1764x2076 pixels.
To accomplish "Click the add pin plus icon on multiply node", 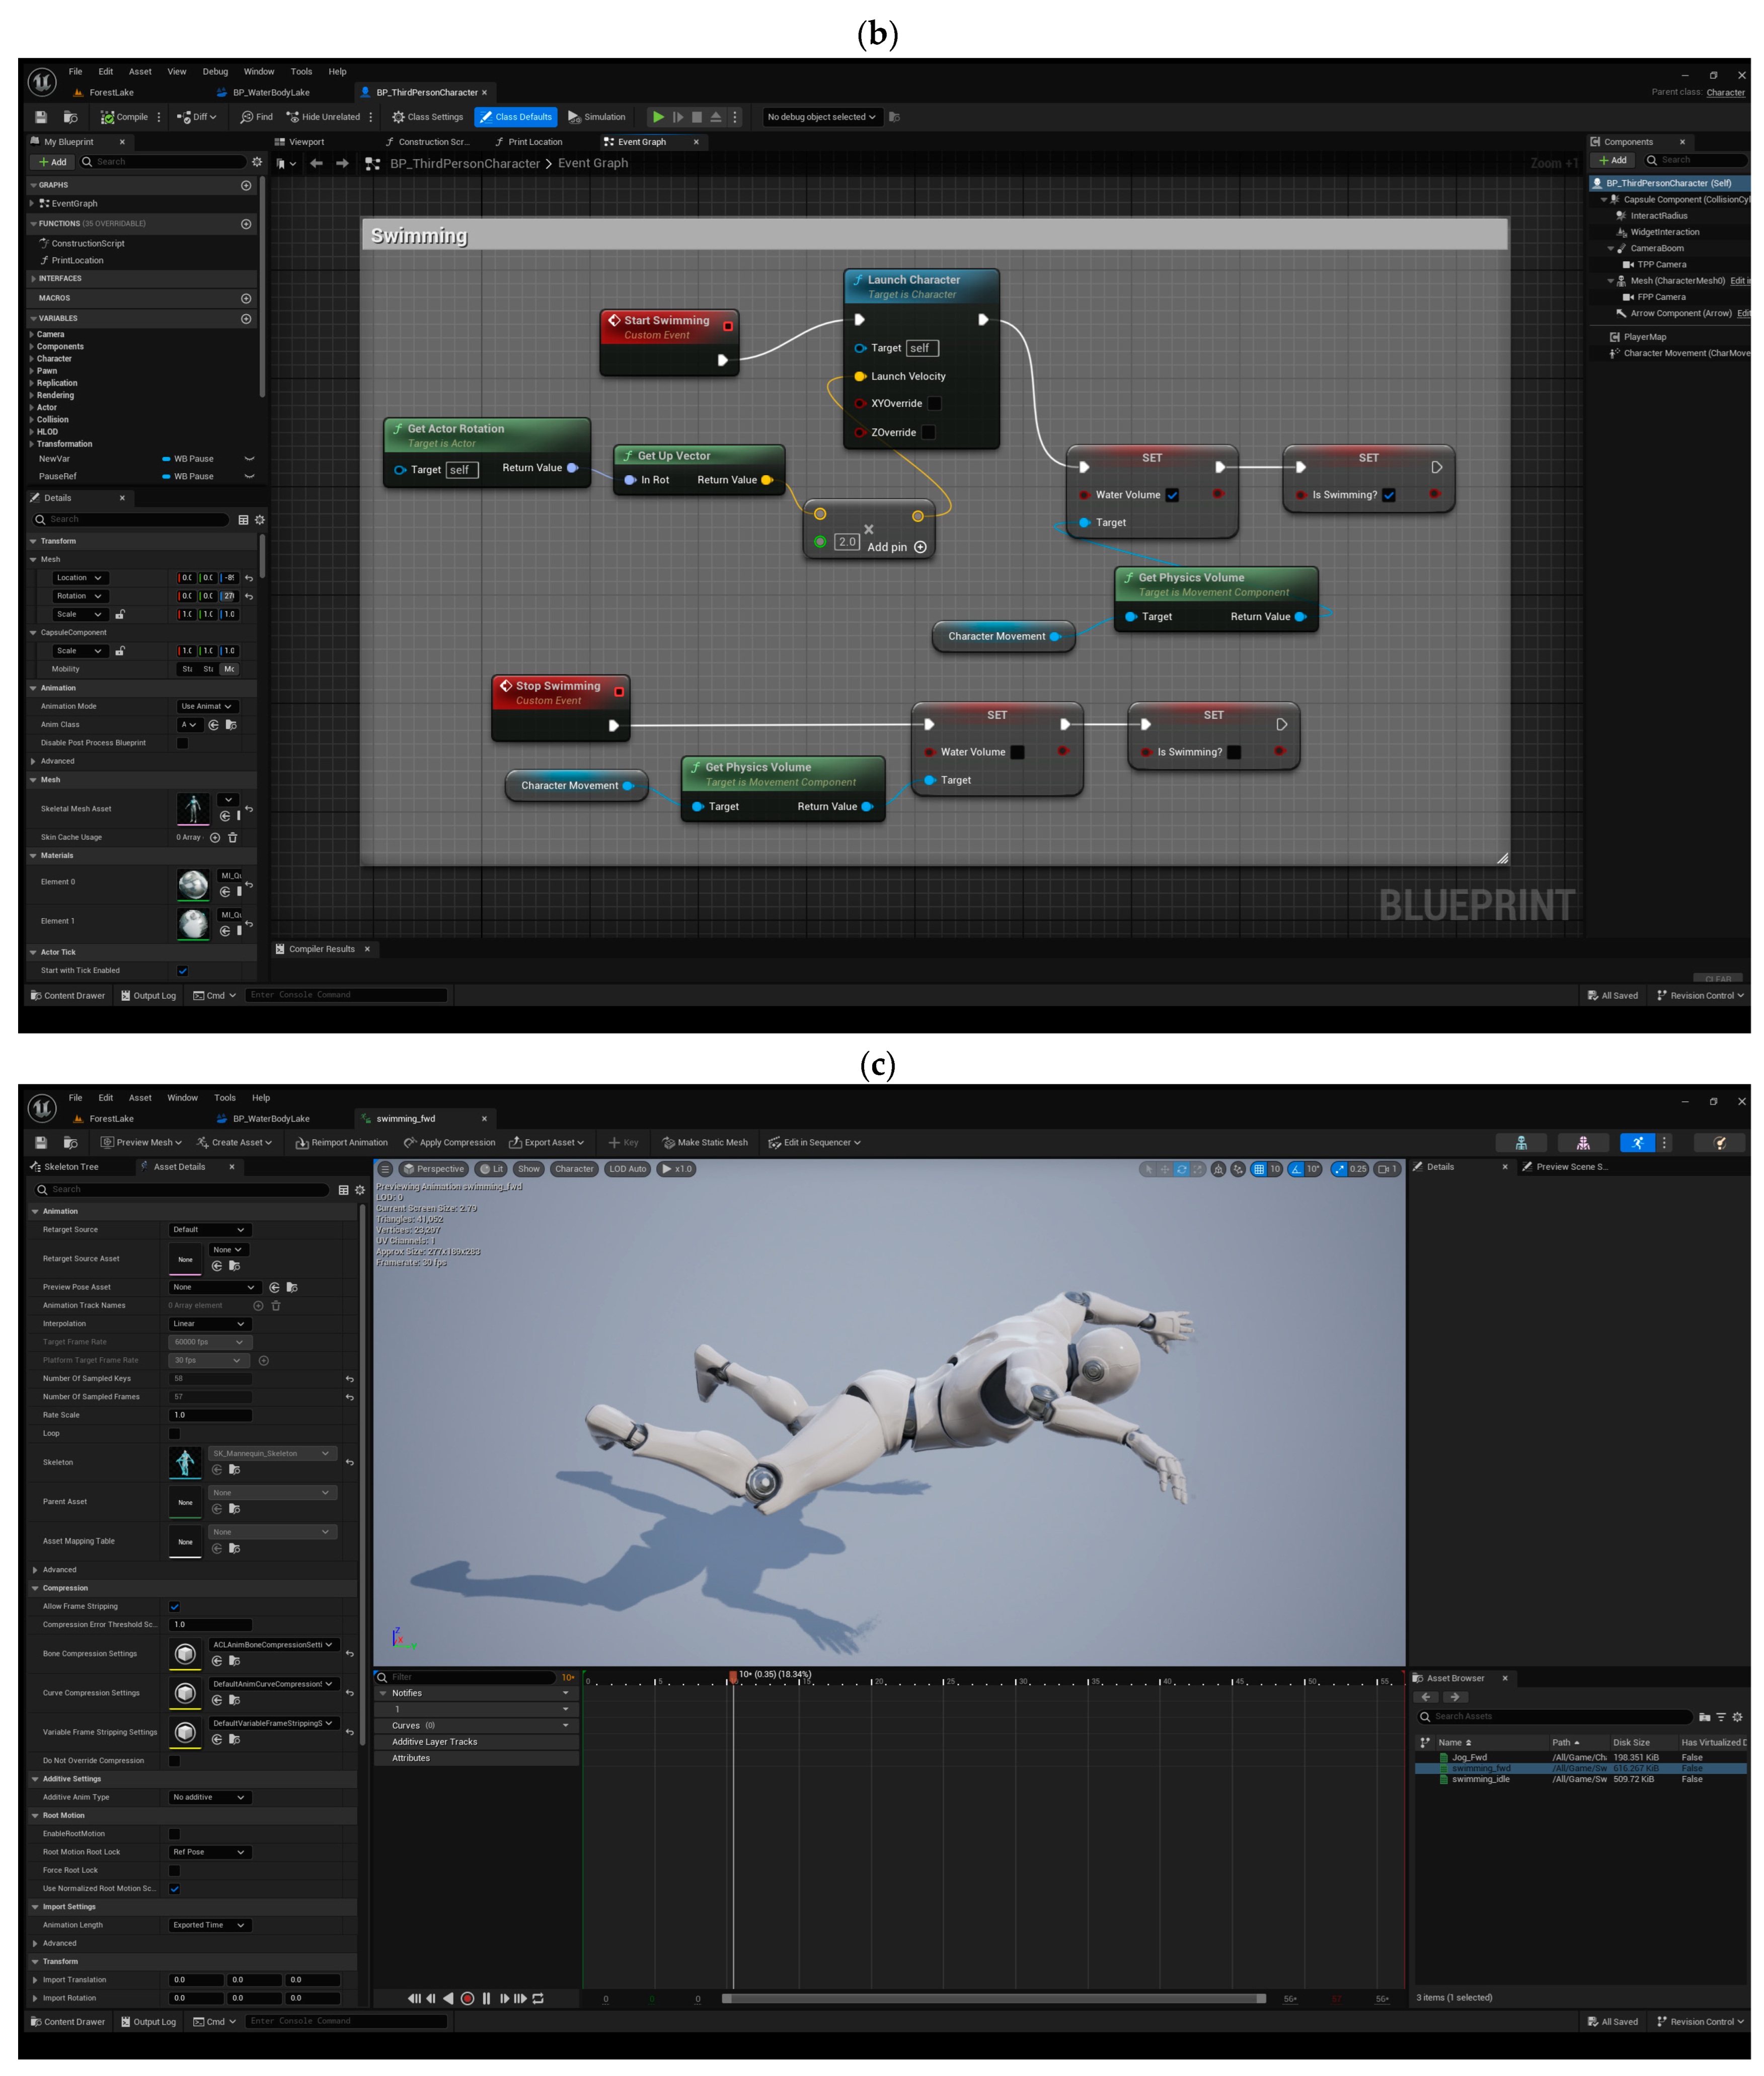I will (920, 547).
